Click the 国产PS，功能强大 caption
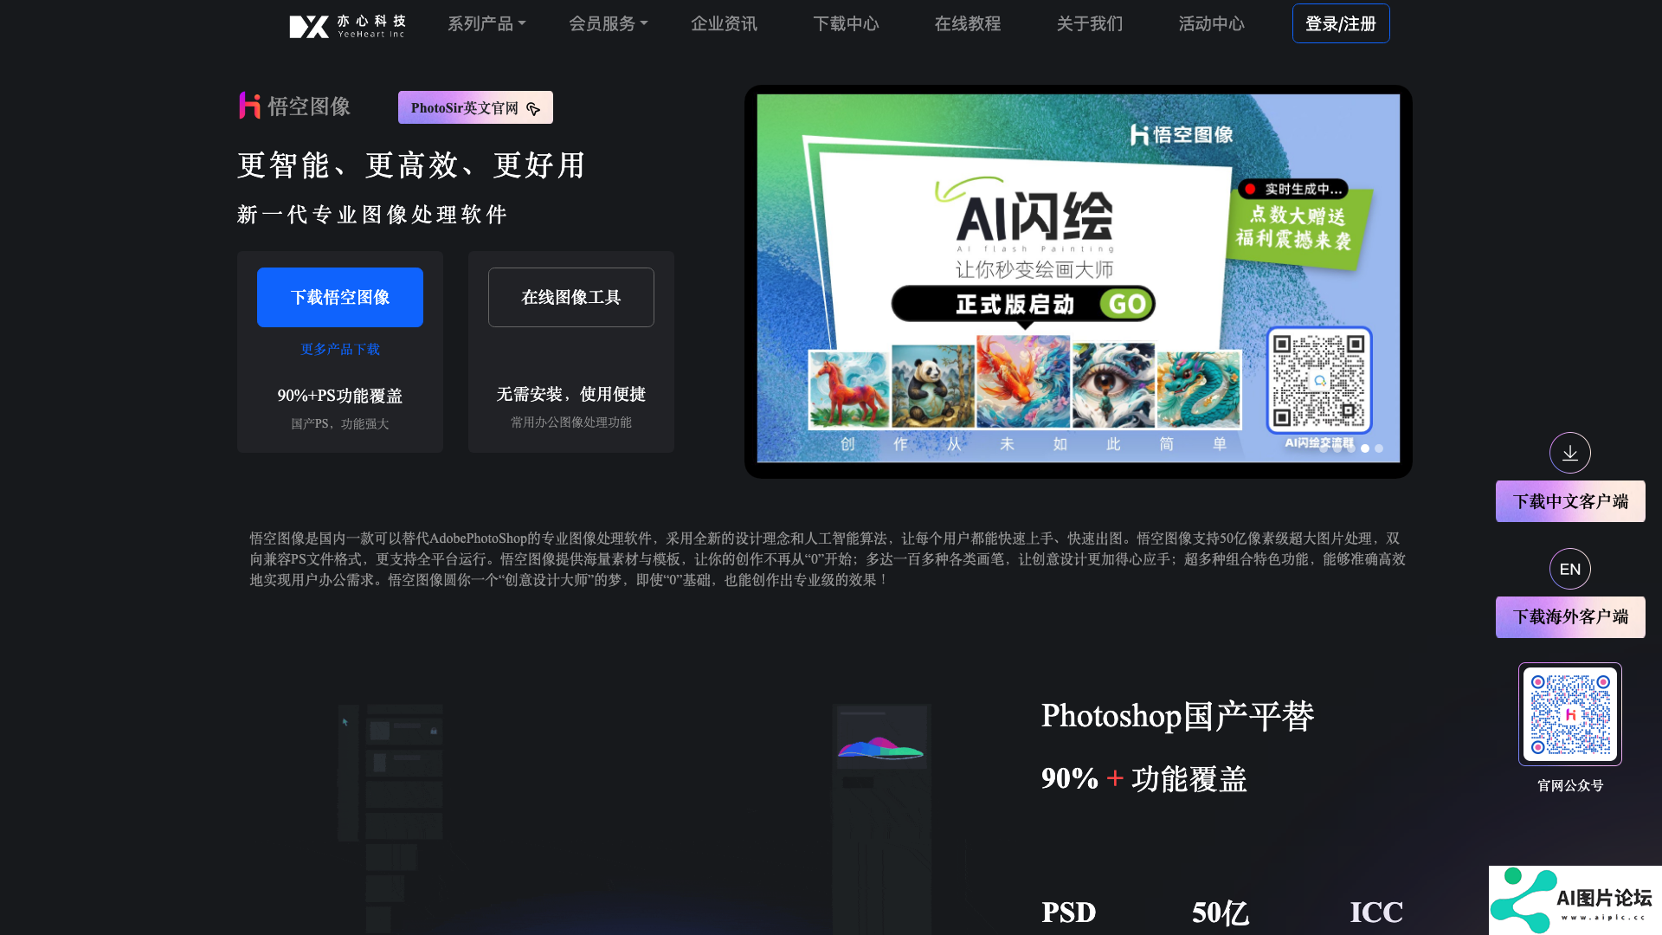This screenshot has width=1662, height=935. click(340, 423)
